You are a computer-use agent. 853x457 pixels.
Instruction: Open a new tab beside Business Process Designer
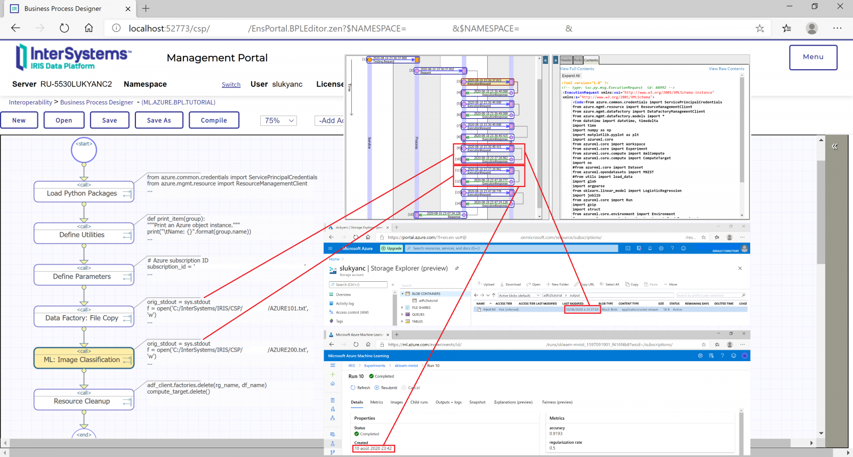pos(146,9)
